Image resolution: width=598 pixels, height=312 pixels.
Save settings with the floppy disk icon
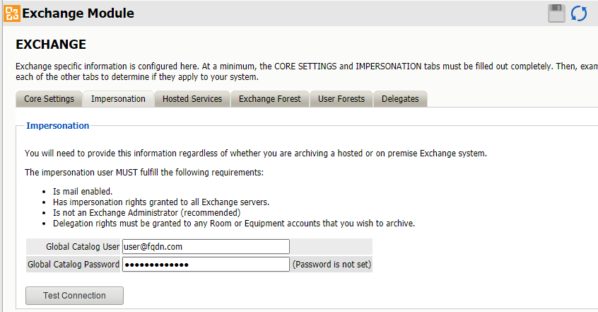pos(556,13)
